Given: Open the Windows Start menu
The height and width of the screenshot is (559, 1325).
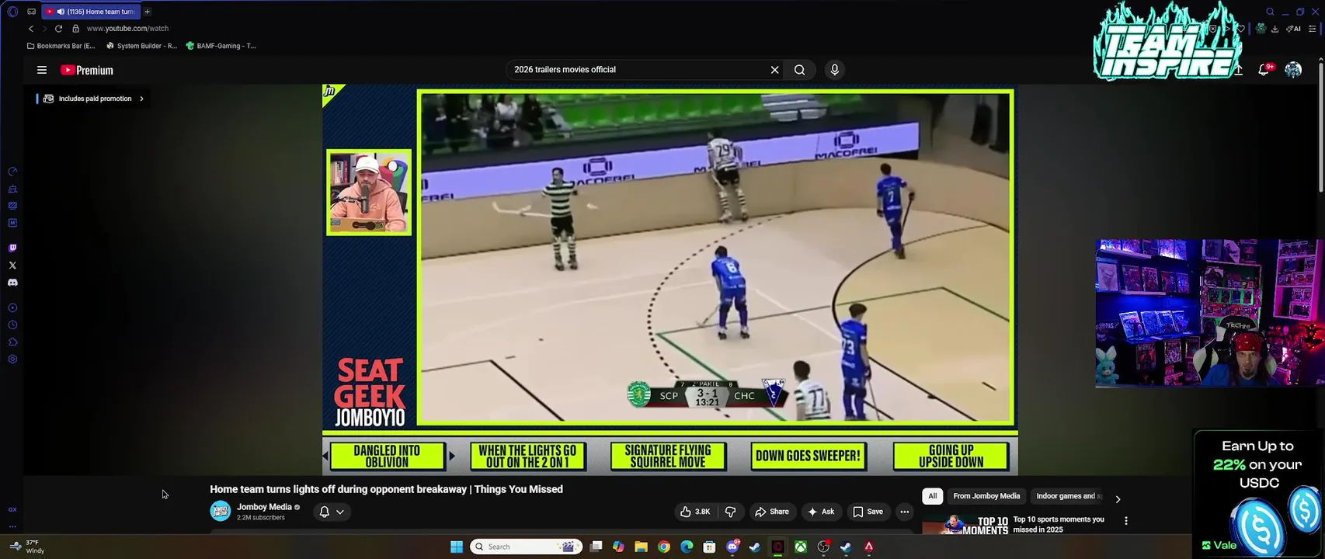Looking at the screenshot, I should point(457,547).
